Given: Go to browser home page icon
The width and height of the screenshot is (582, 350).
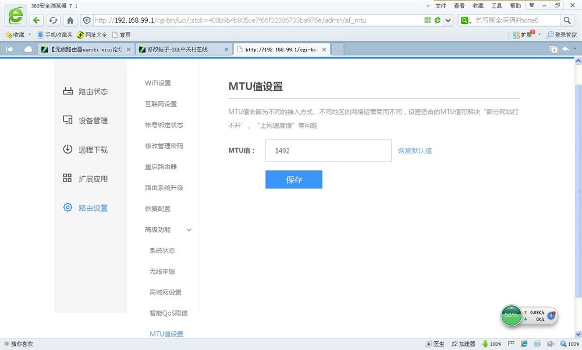Looking at the screenshot, I should tap(70, 20).
